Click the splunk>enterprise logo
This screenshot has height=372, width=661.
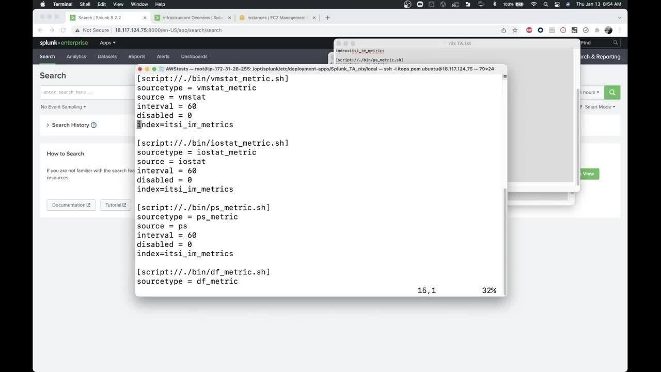tap(64, 43)
